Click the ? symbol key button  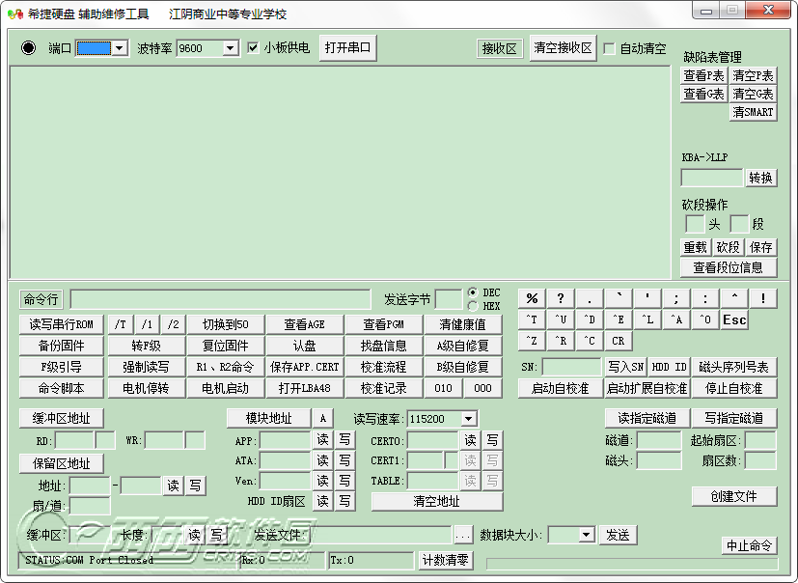[561, 298]
